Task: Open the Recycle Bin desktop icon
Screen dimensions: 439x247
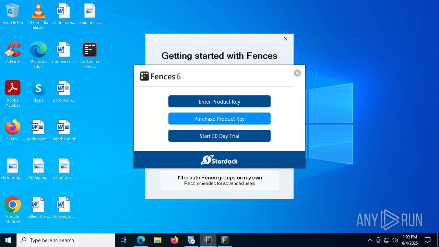Action: tap(13, 14)
